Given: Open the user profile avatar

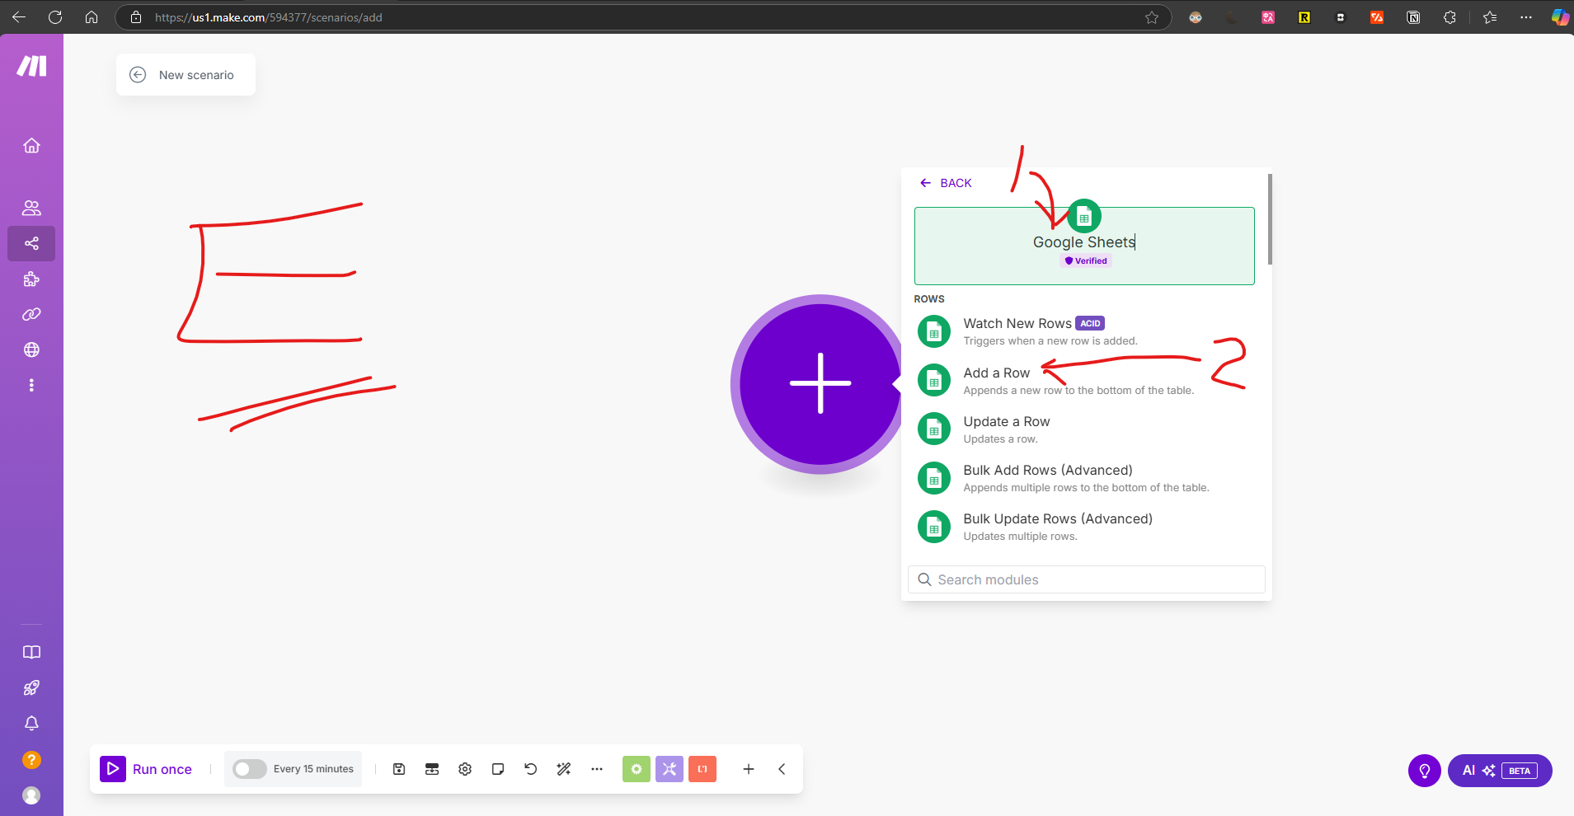Looking at the screenshot, I should point(31,795).
